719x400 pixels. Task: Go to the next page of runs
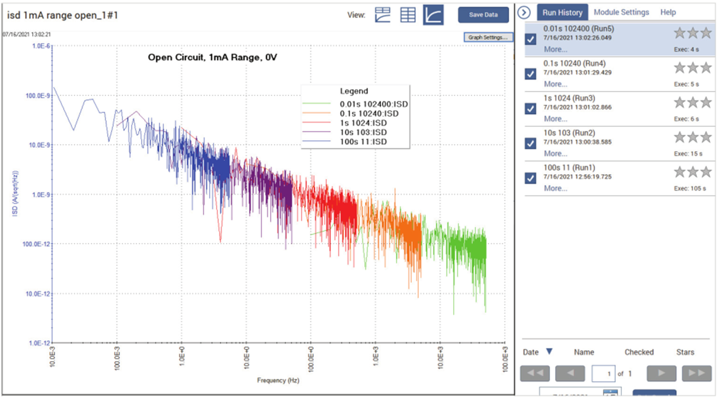(661, 373)
